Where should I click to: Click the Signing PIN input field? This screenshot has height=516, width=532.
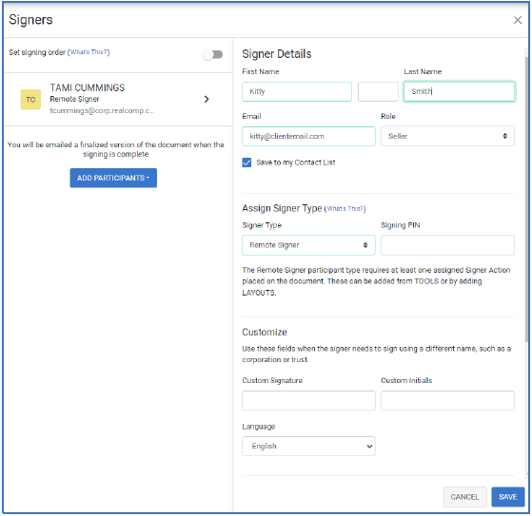coord(447,245)
